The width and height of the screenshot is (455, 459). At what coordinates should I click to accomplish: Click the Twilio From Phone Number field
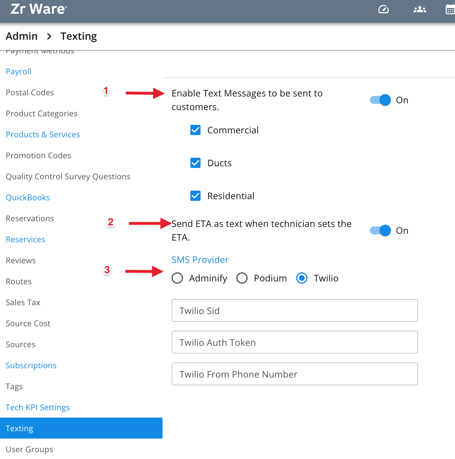pos(294,374)
